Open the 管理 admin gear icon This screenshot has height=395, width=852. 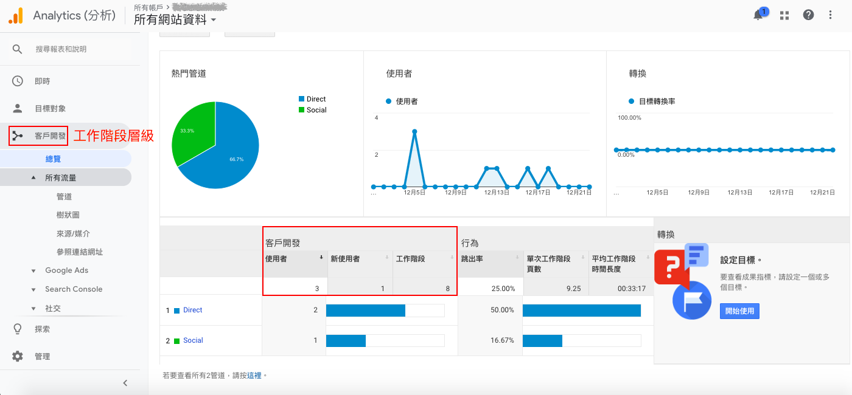tap(17, 356)
